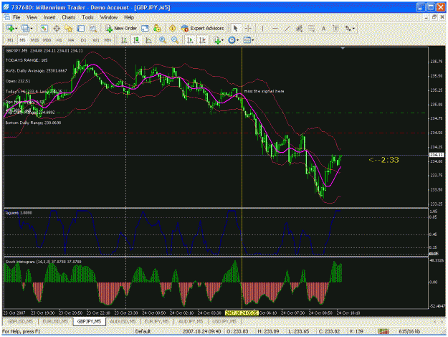
Task: Open the Help menu
Action: (129, 17)
